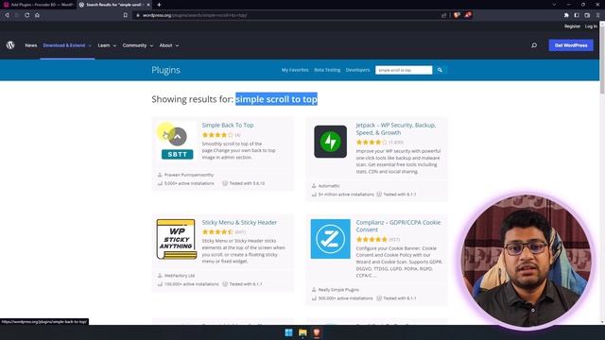Expand the Community dropdown menu
The image size is (605, 340).
pyautogui.click(x=138, y=45)
